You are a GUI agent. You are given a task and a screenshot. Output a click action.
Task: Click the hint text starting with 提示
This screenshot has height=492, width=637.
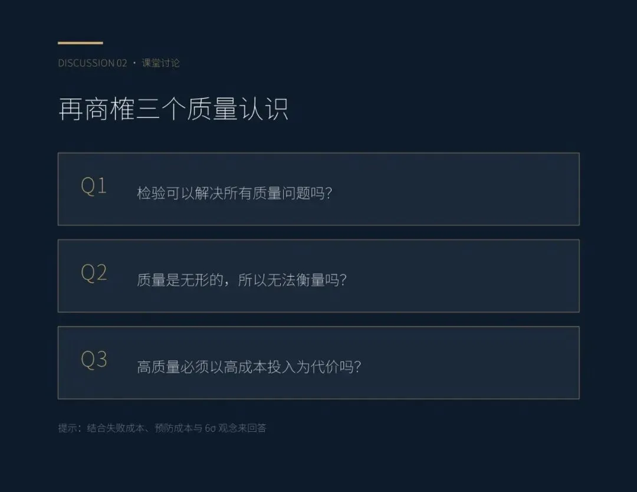click(162, 428)
